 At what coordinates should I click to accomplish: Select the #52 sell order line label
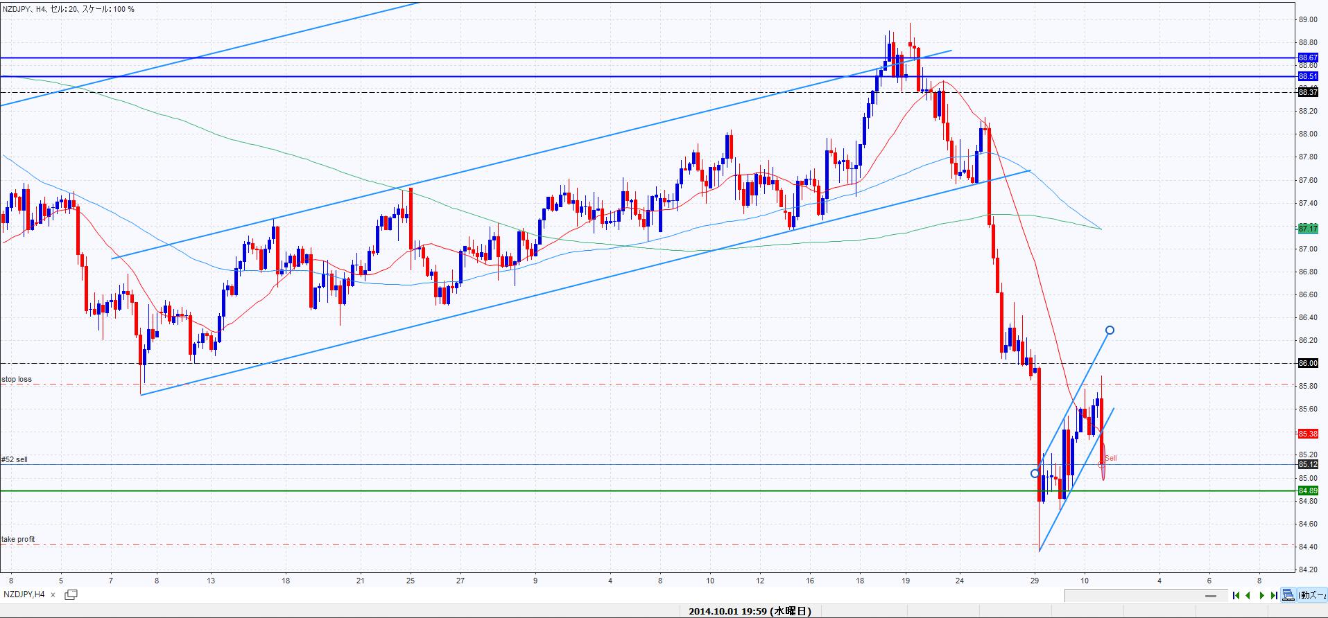(15, 459)
